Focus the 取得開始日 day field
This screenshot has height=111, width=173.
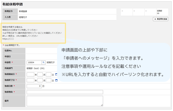[48, 74]
